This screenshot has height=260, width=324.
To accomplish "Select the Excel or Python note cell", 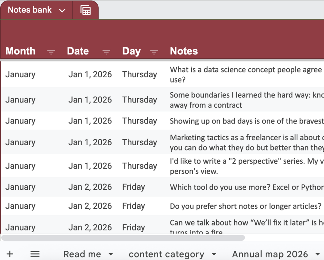I will 247,187.
